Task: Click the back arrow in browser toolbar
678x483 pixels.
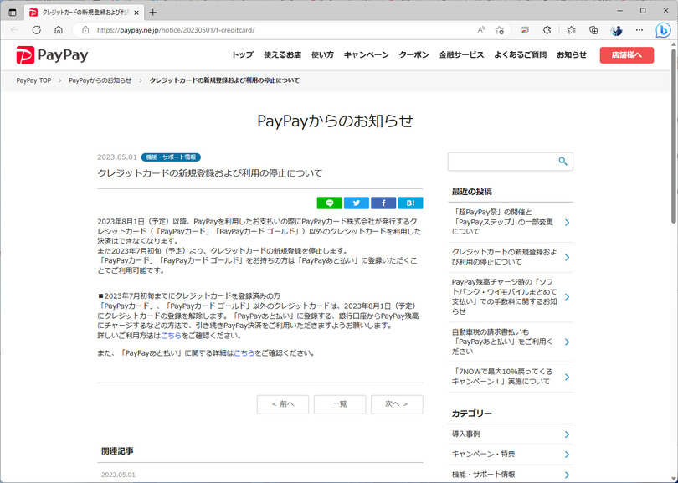Action: pyautogui.click(x=15, y=30)
